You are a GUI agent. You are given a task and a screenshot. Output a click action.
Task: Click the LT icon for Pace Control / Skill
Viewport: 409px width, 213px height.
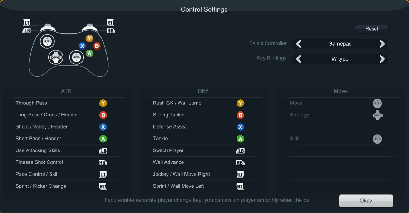(103, 175)
